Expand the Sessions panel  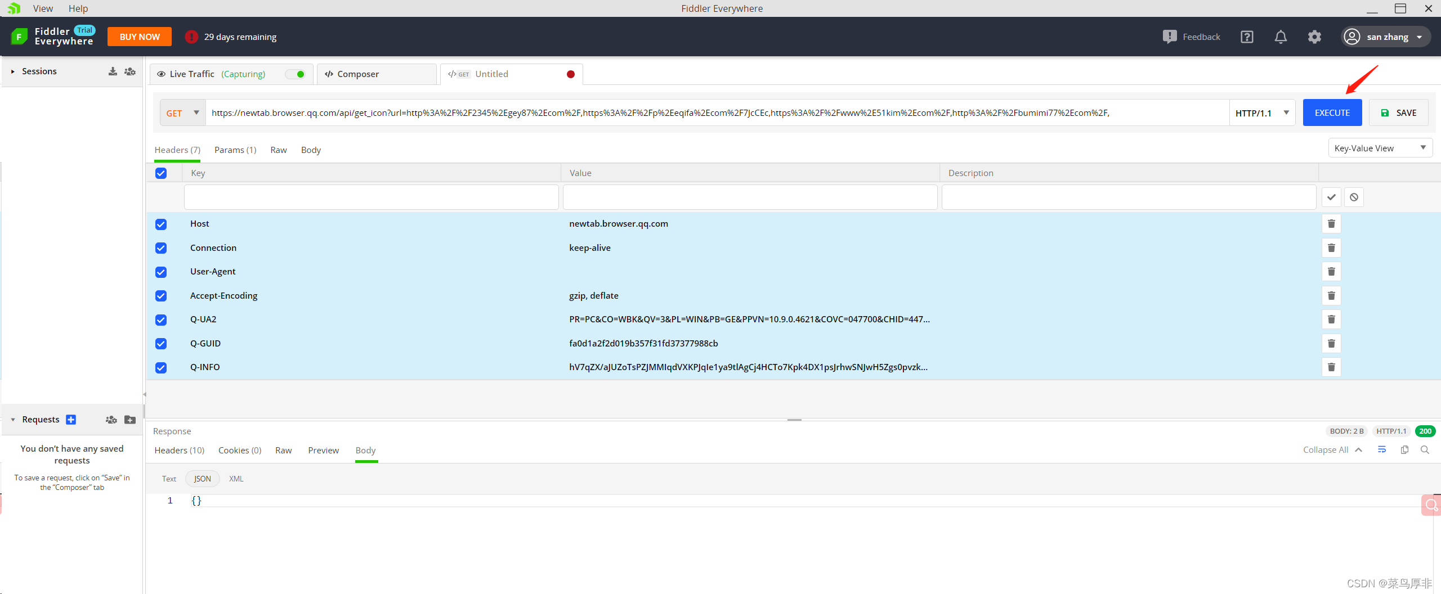(12, 71)
